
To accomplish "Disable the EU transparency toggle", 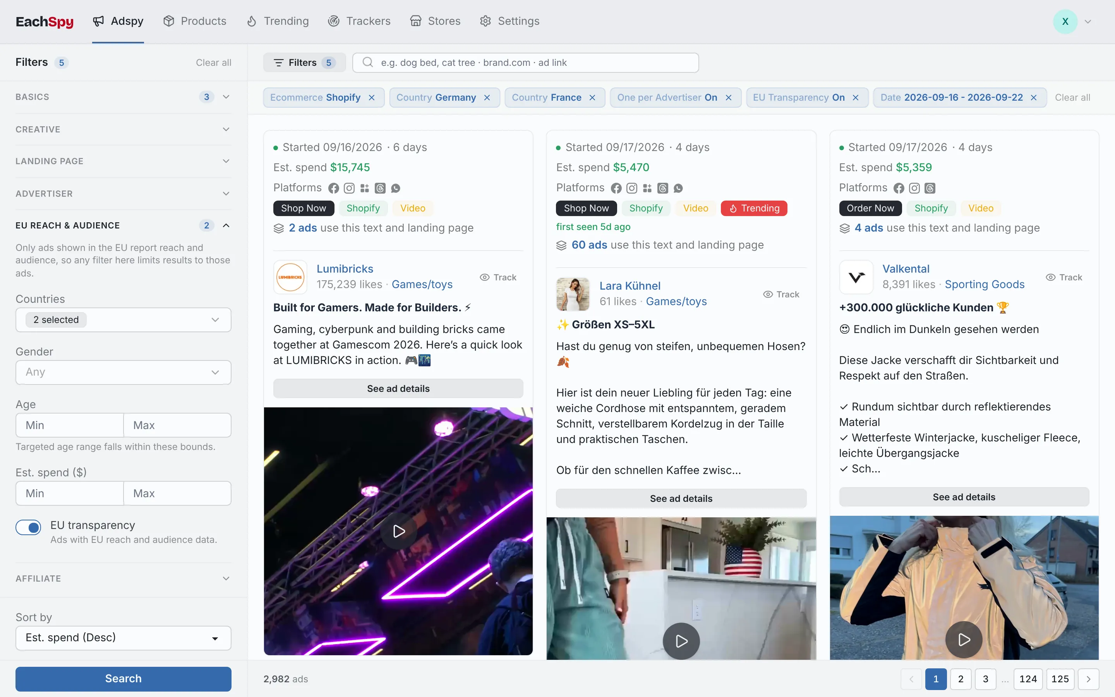I will [x=29, y=527].
